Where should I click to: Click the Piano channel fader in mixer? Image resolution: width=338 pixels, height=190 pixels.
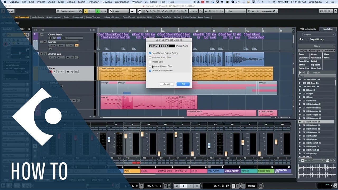pyautogui.click(x=125, y=136)
